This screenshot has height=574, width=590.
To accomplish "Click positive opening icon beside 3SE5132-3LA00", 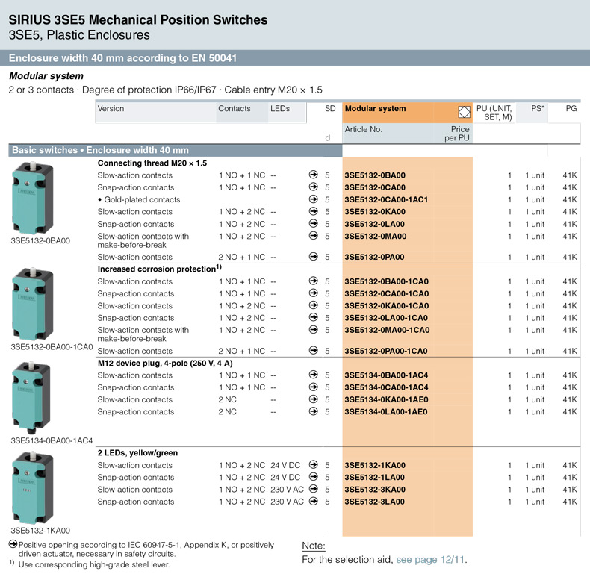I will pos(314,502).
